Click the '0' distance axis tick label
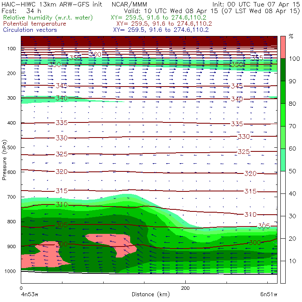The width and height of the screenshot is (302, 302). 21,288
